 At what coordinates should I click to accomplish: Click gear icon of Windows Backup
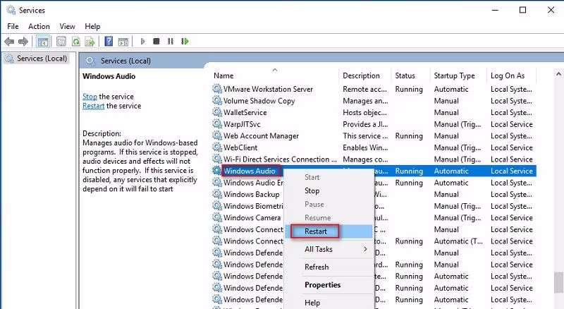tap(217, 194)
